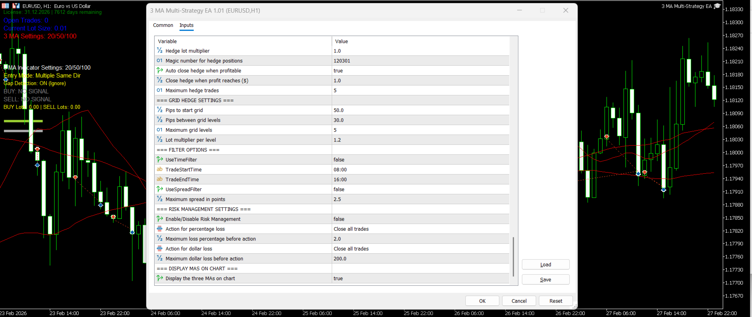
Task: Click the Pips between grid levels icon
Action: click(x=160, y=120)
